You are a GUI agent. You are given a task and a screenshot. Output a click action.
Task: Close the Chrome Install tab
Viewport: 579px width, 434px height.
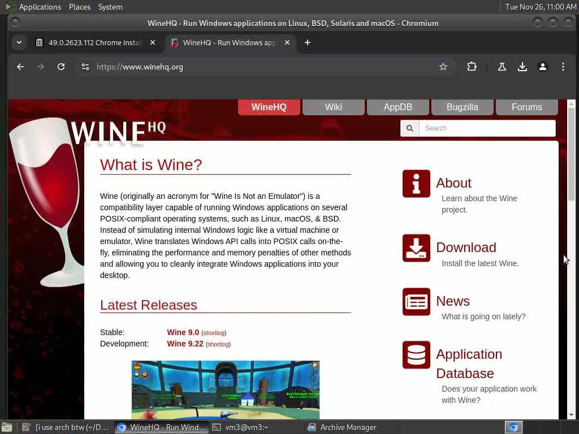pyautogui.click(x=153, y=42)
